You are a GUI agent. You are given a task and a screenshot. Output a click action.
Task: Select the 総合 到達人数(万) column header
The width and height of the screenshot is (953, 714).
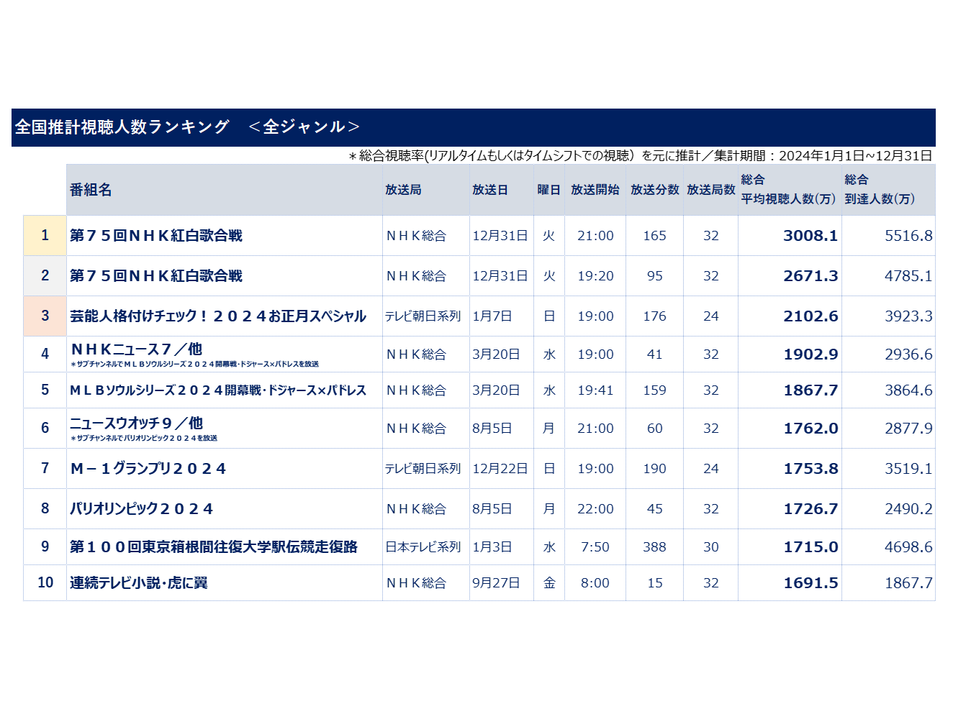coord(880,190)
